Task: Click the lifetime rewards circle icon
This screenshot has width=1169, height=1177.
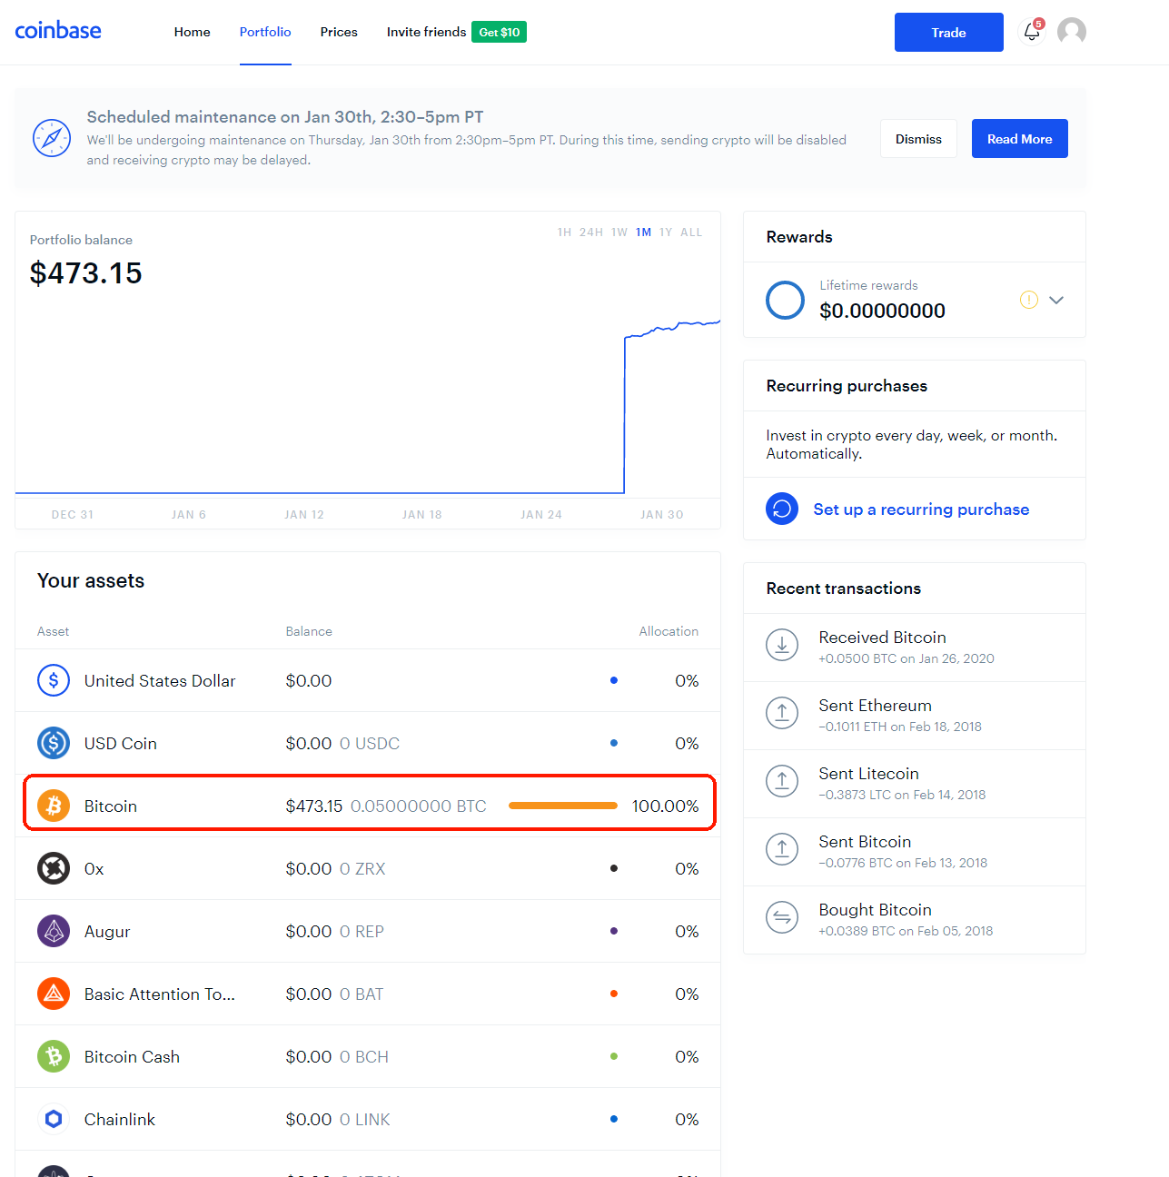Action: click(x=785, y=300)
